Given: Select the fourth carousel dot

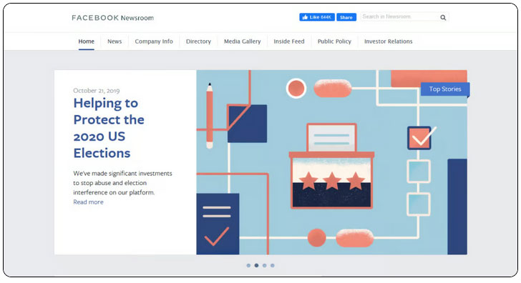Looking at the screenshot, I should 273,265.
